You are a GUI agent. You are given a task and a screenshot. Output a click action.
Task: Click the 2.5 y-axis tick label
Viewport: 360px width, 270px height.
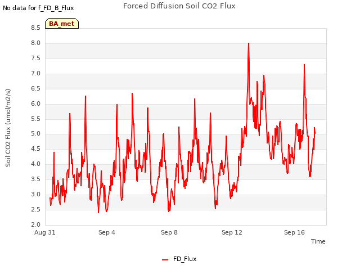point(35,209)
